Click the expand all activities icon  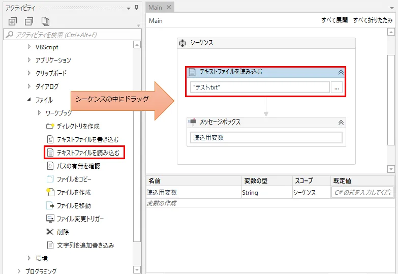pyautogui.click(x=12, y=21)
